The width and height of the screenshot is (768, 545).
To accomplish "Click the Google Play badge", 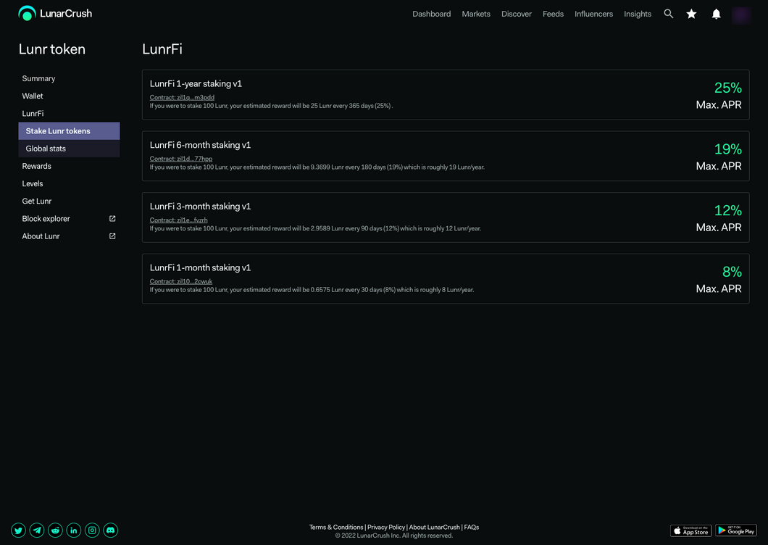I will click(x=736, y=531).
